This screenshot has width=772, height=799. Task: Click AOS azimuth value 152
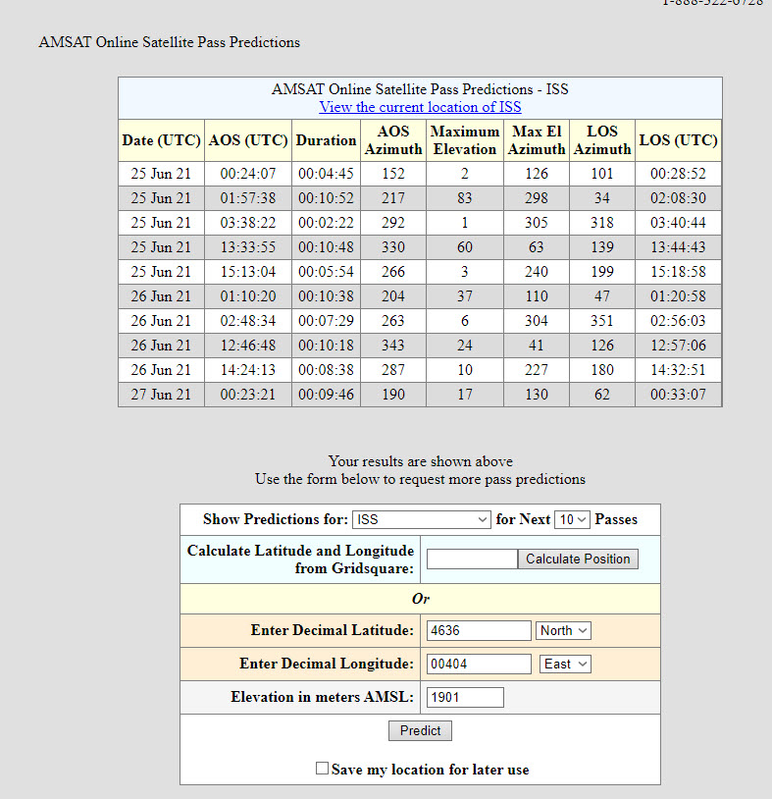click(393, 174)
